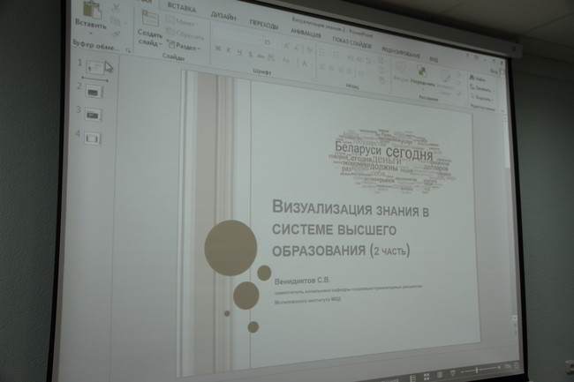Click the bulleted list icon
Viewport: 574px width, 382px height.
click(x=322, y=52)
